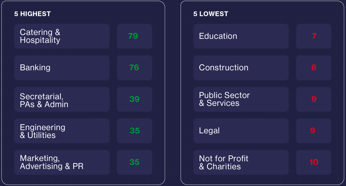The width and height of the screenshot is (346, 186).
Task: Open Not for Profit & Charities card
Action: click(241, 162)
